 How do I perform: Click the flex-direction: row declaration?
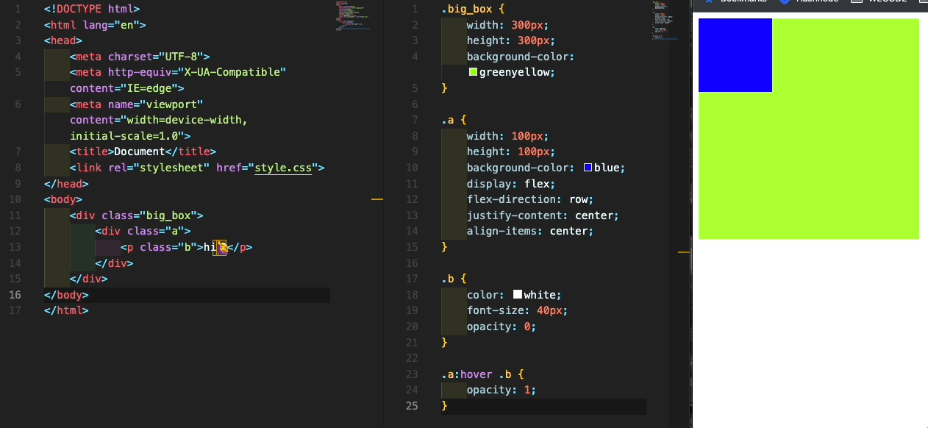click(x=530, y=199)
